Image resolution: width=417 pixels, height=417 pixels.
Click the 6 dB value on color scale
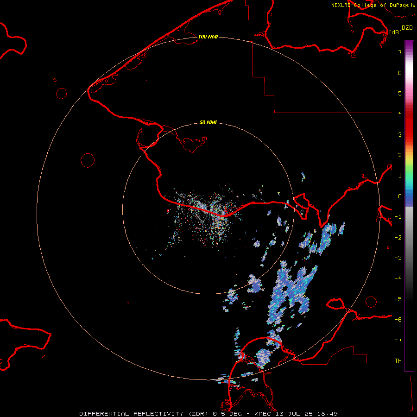[x=400, y=73]
